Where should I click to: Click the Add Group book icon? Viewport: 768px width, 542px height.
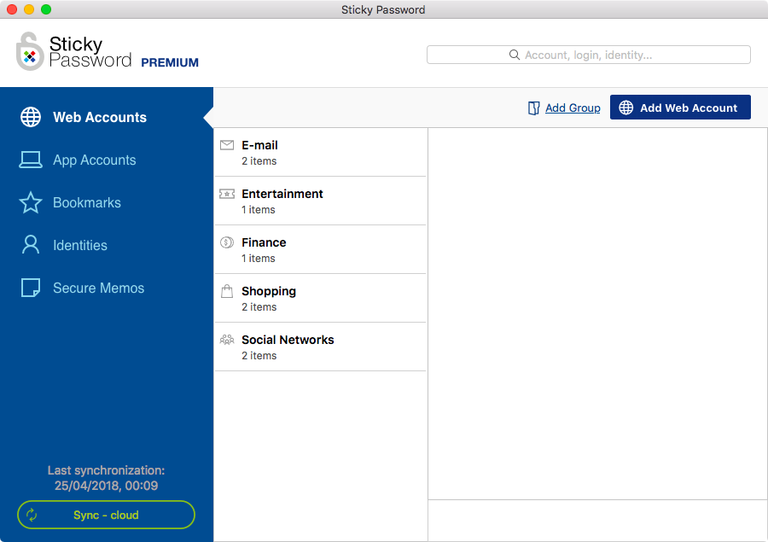(534, 108)
